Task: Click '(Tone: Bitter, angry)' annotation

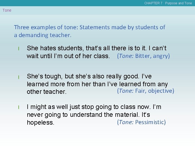Action: pyautogui.click(x=143, y=56)
